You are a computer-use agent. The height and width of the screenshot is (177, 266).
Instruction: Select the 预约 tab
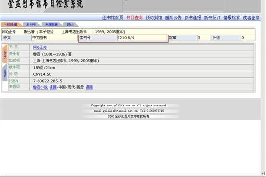(x=70, y=24)
